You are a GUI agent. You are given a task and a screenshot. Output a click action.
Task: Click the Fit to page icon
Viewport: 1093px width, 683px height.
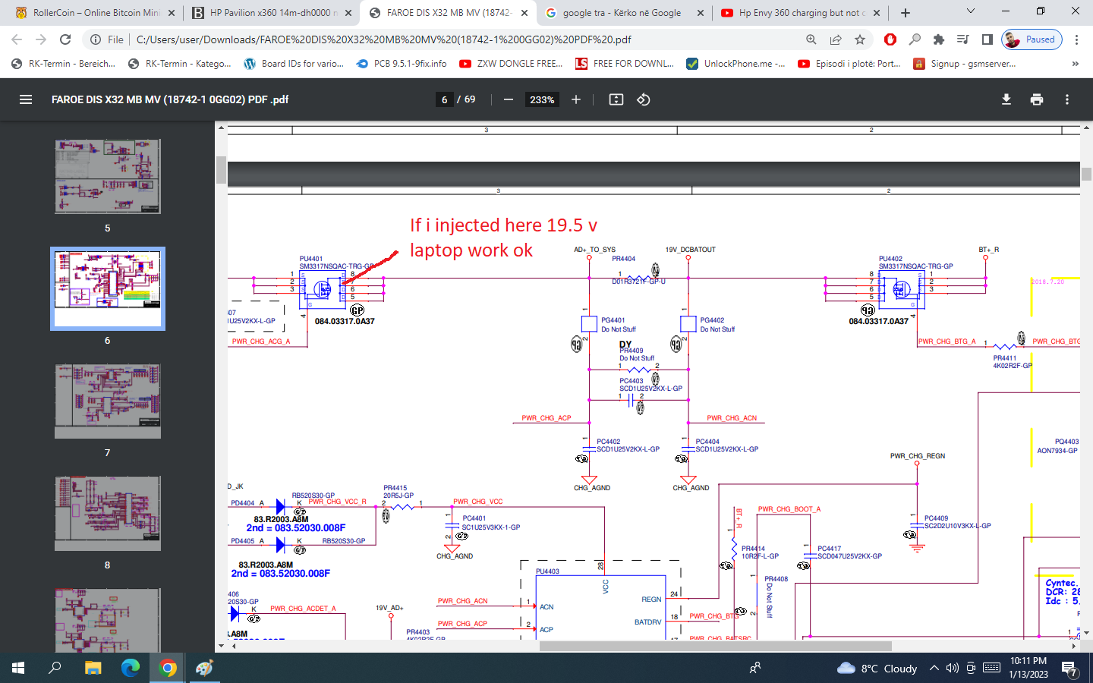coord(616,99)
